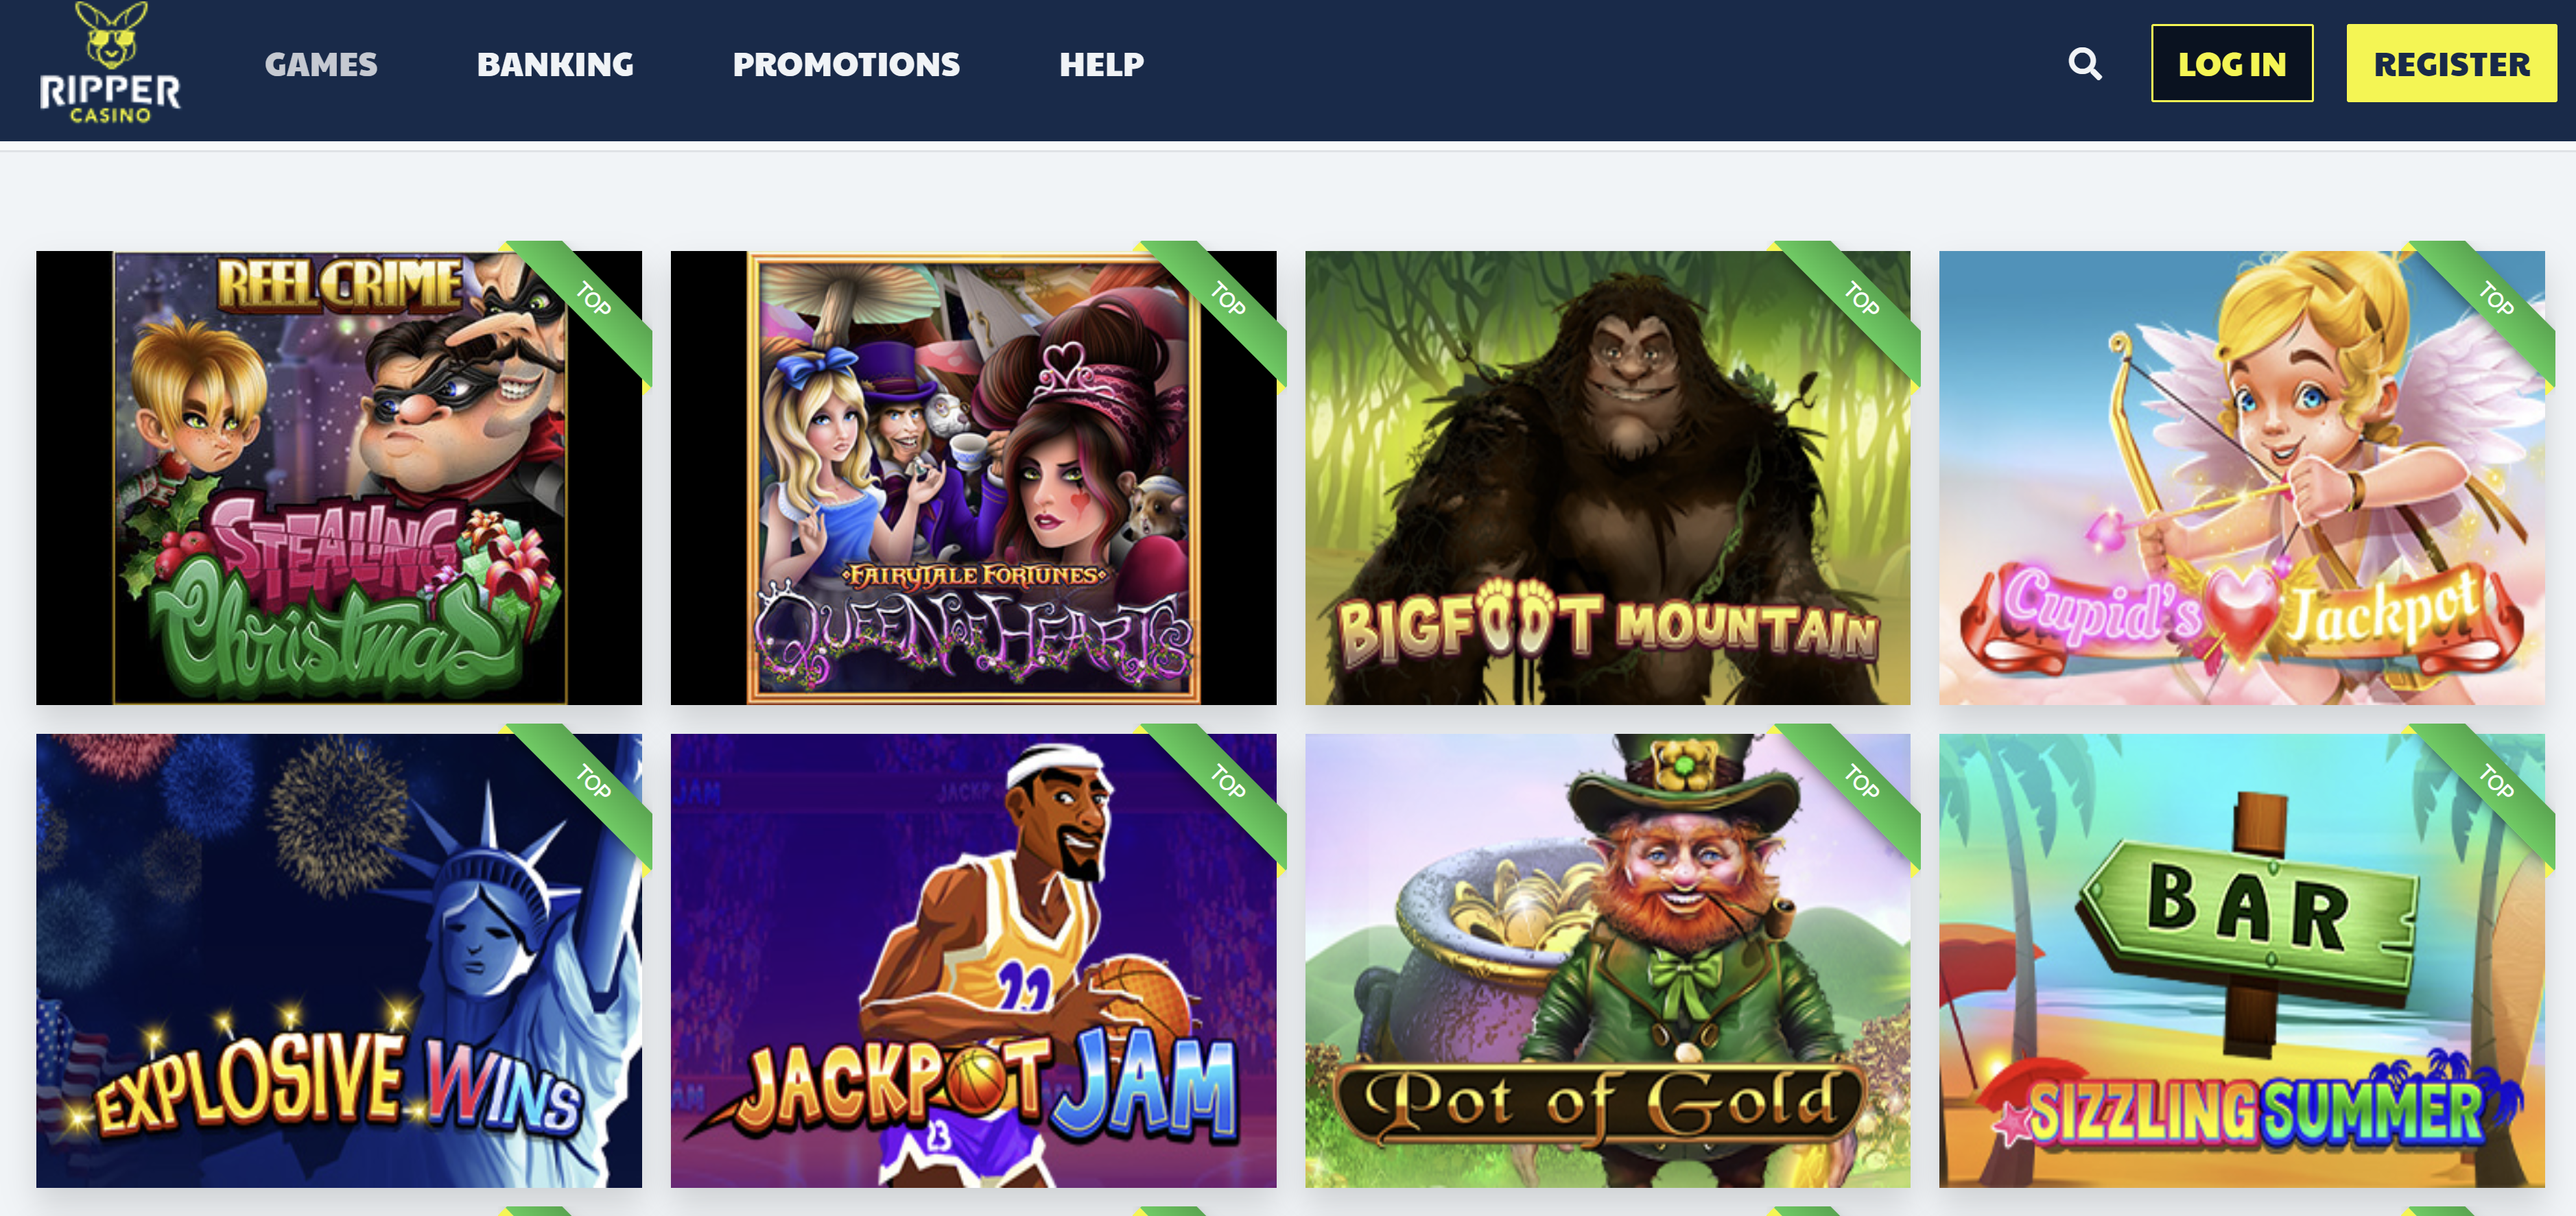The height and width of the screenshot is (1216, 2576).
Task: Open the search magnifier icon
Action: [2084, 64]
